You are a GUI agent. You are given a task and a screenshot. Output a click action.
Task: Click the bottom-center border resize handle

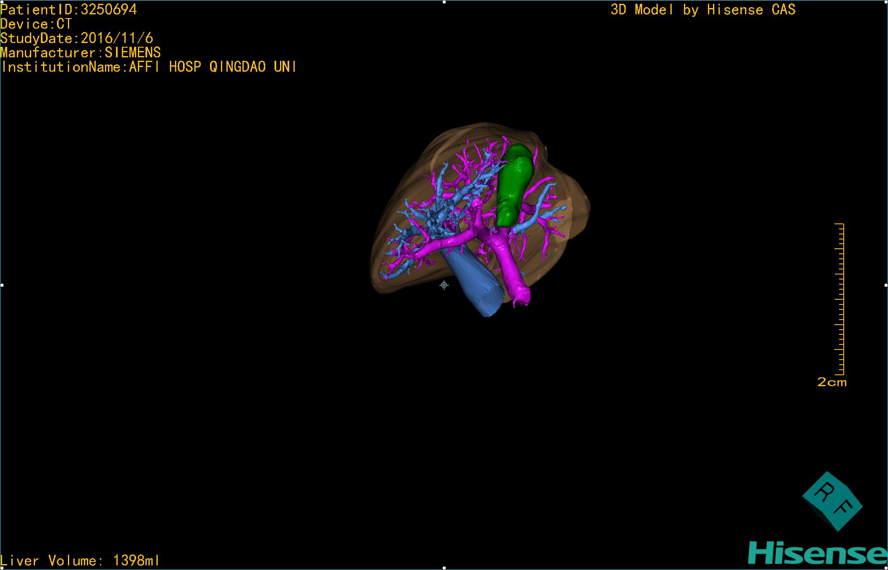tap(444, 568)
